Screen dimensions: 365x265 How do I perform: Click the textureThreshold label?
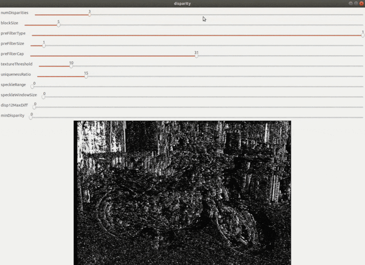(16, 64)
